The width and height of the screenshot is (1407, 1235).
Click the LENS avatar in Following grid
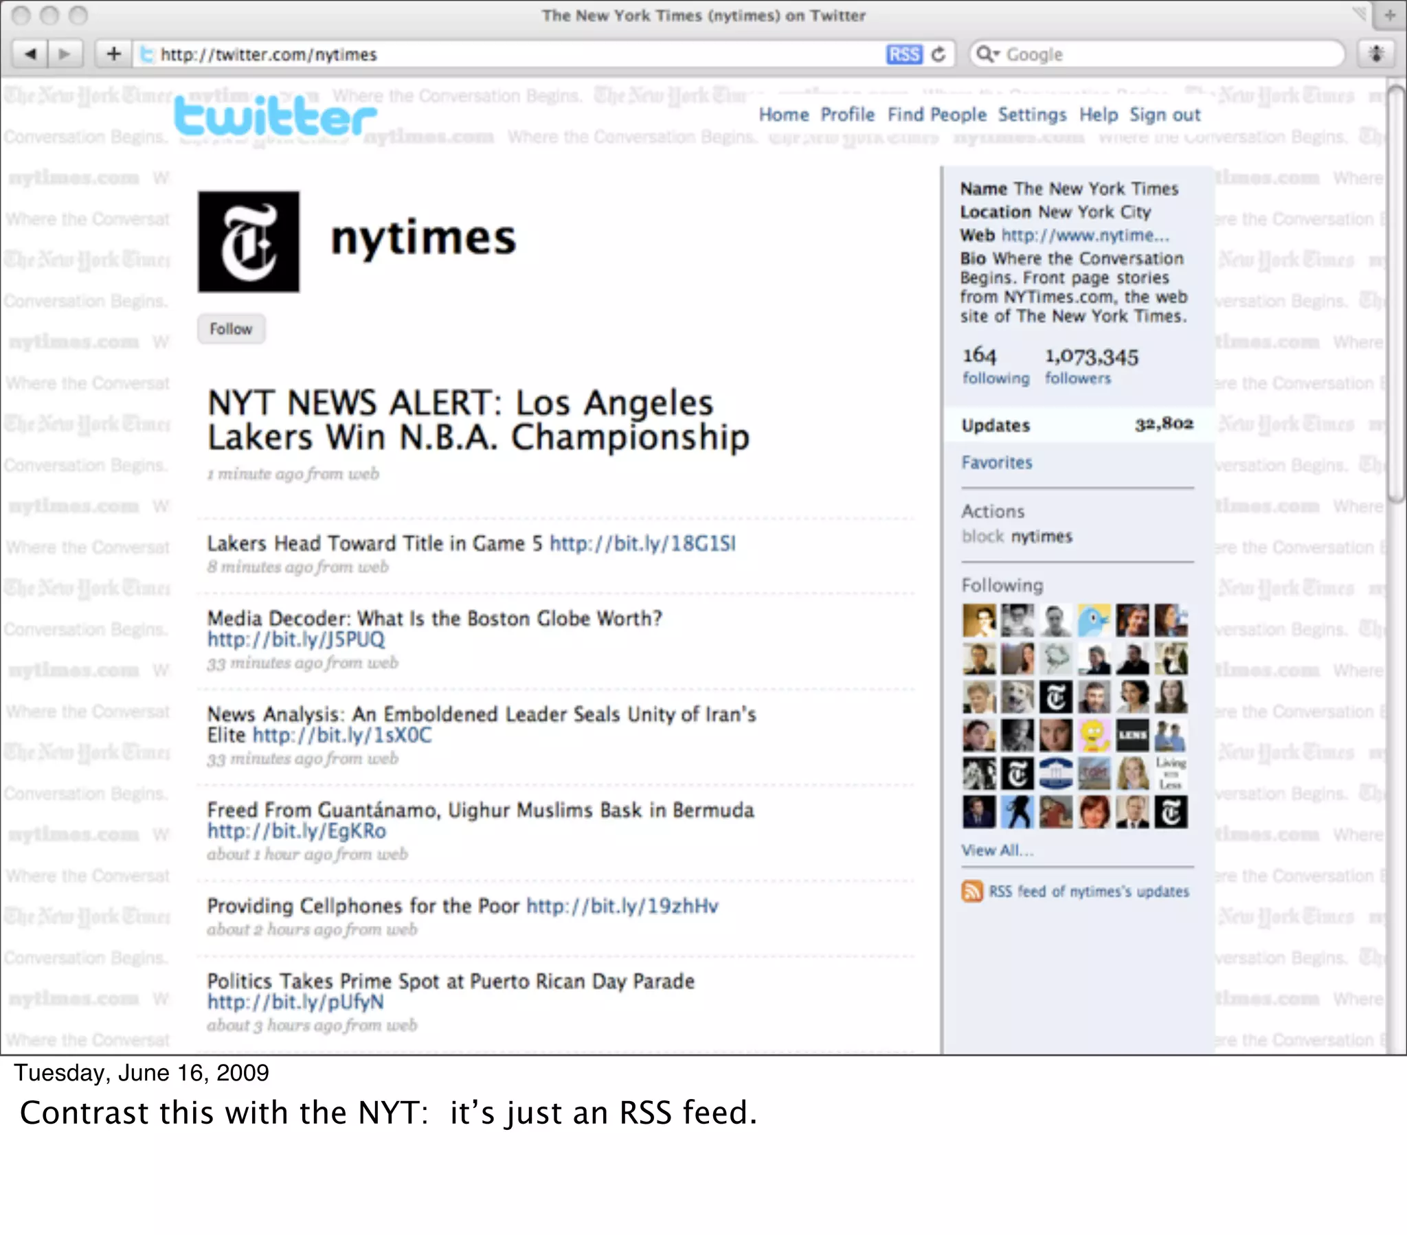click(1132, 735)
